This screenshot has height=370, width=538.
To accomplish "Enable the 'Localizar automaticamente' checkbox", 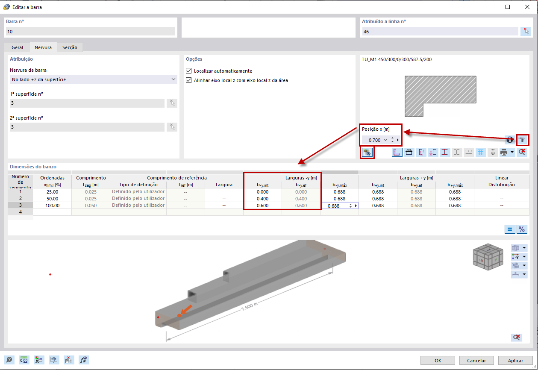I will coord(188,70).
